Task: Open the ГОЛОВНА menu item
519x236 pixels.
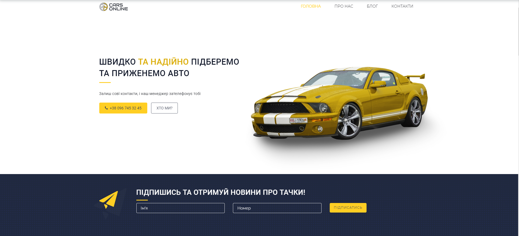Action: [x=311, y=6]
